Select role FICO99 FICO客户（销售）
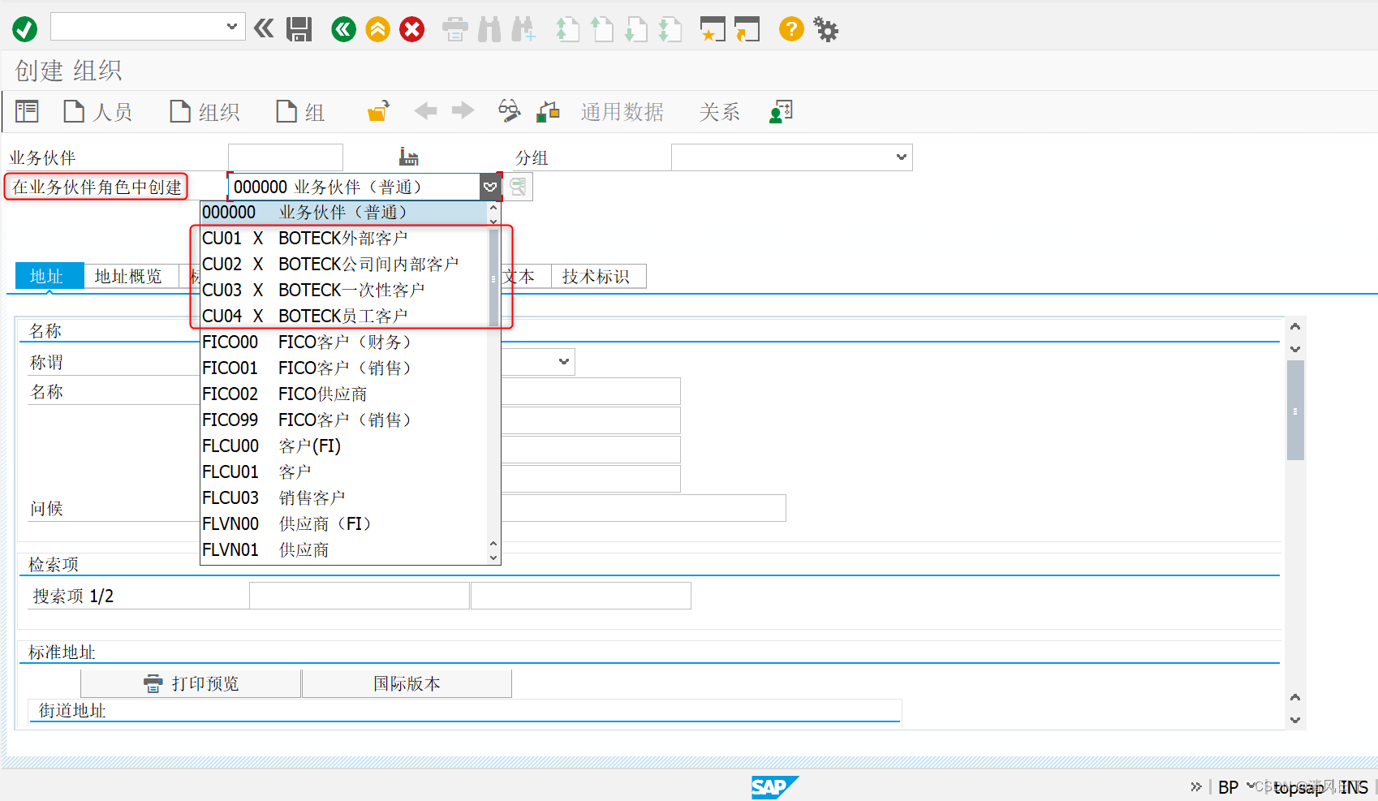 point(344,420)
